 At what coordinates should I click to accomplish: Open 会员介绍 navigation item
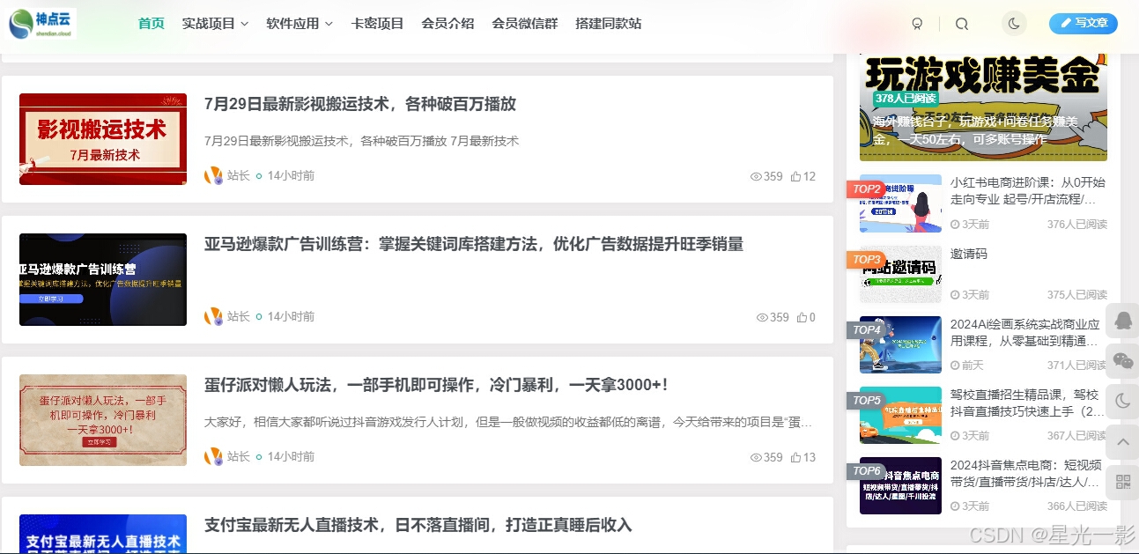(447, 24)
